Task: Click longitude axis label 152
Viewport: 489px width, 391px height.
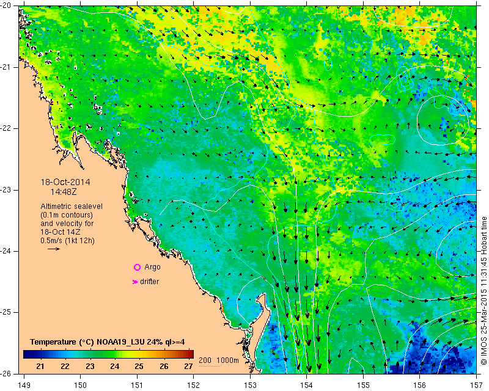Action: point(193,386)
